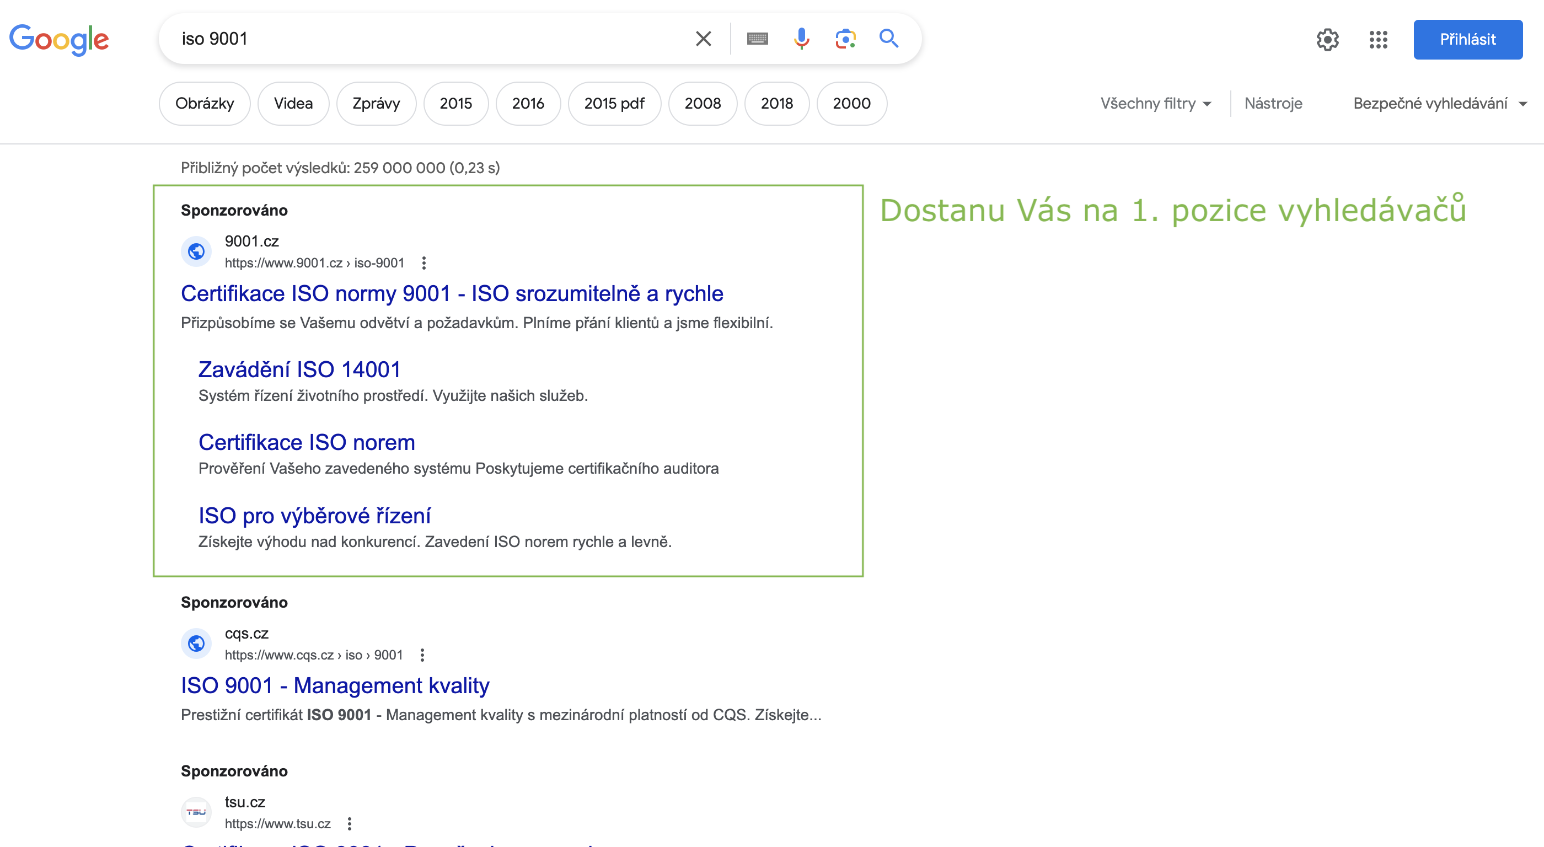This screenshot has width=1544, height=847.
Task: Select the 2015 suggestion chip
Action: (x=455, y=103)
